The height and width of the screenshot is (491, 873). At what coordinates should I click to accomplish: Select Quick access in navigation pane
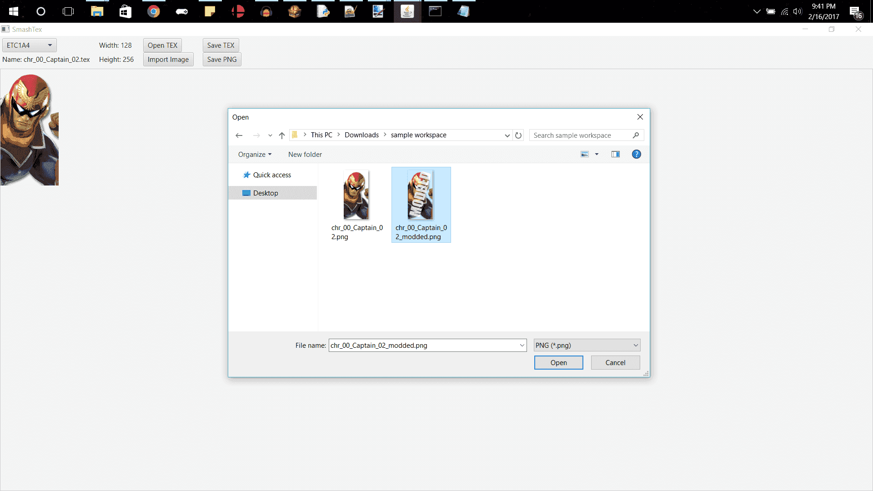(272, 175)
